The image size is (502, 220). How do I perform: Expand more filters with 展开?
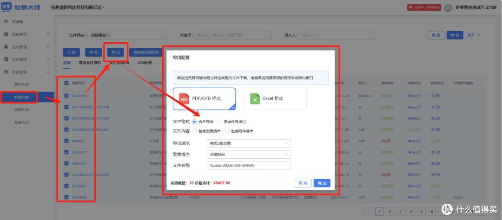474,35
